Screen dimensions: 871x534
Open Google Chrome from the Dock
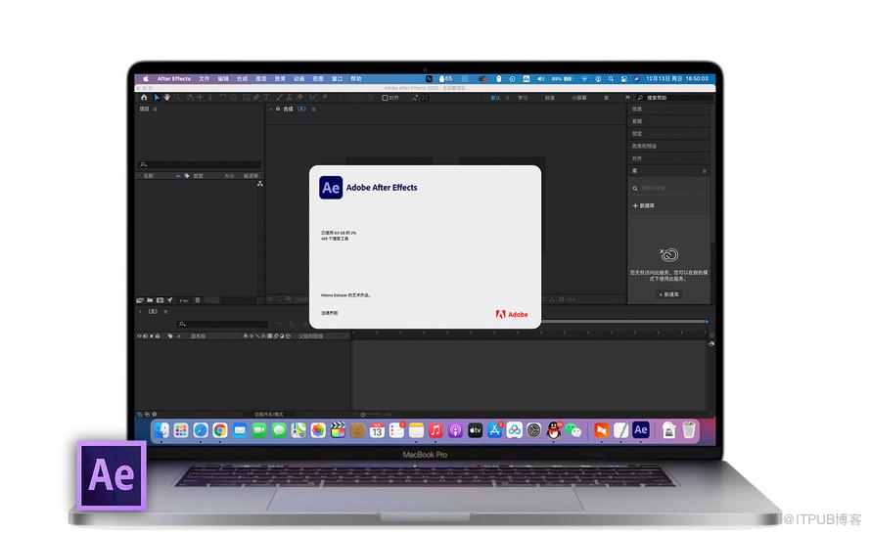220,430
